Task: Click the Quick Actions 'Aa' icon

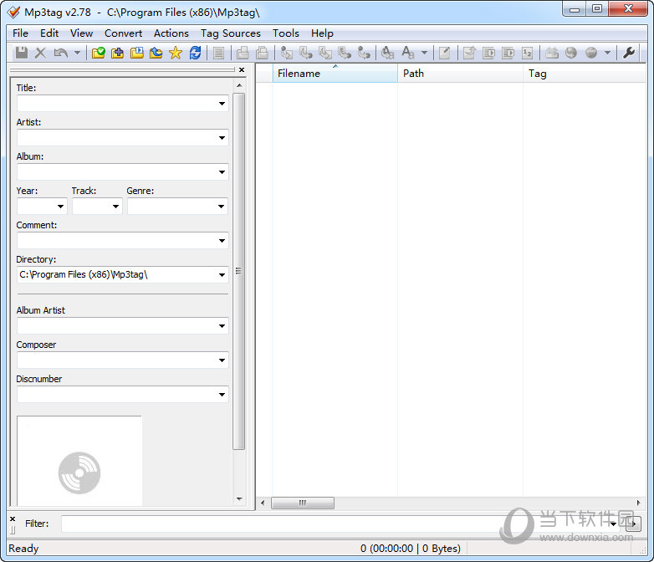Action: 408,53
